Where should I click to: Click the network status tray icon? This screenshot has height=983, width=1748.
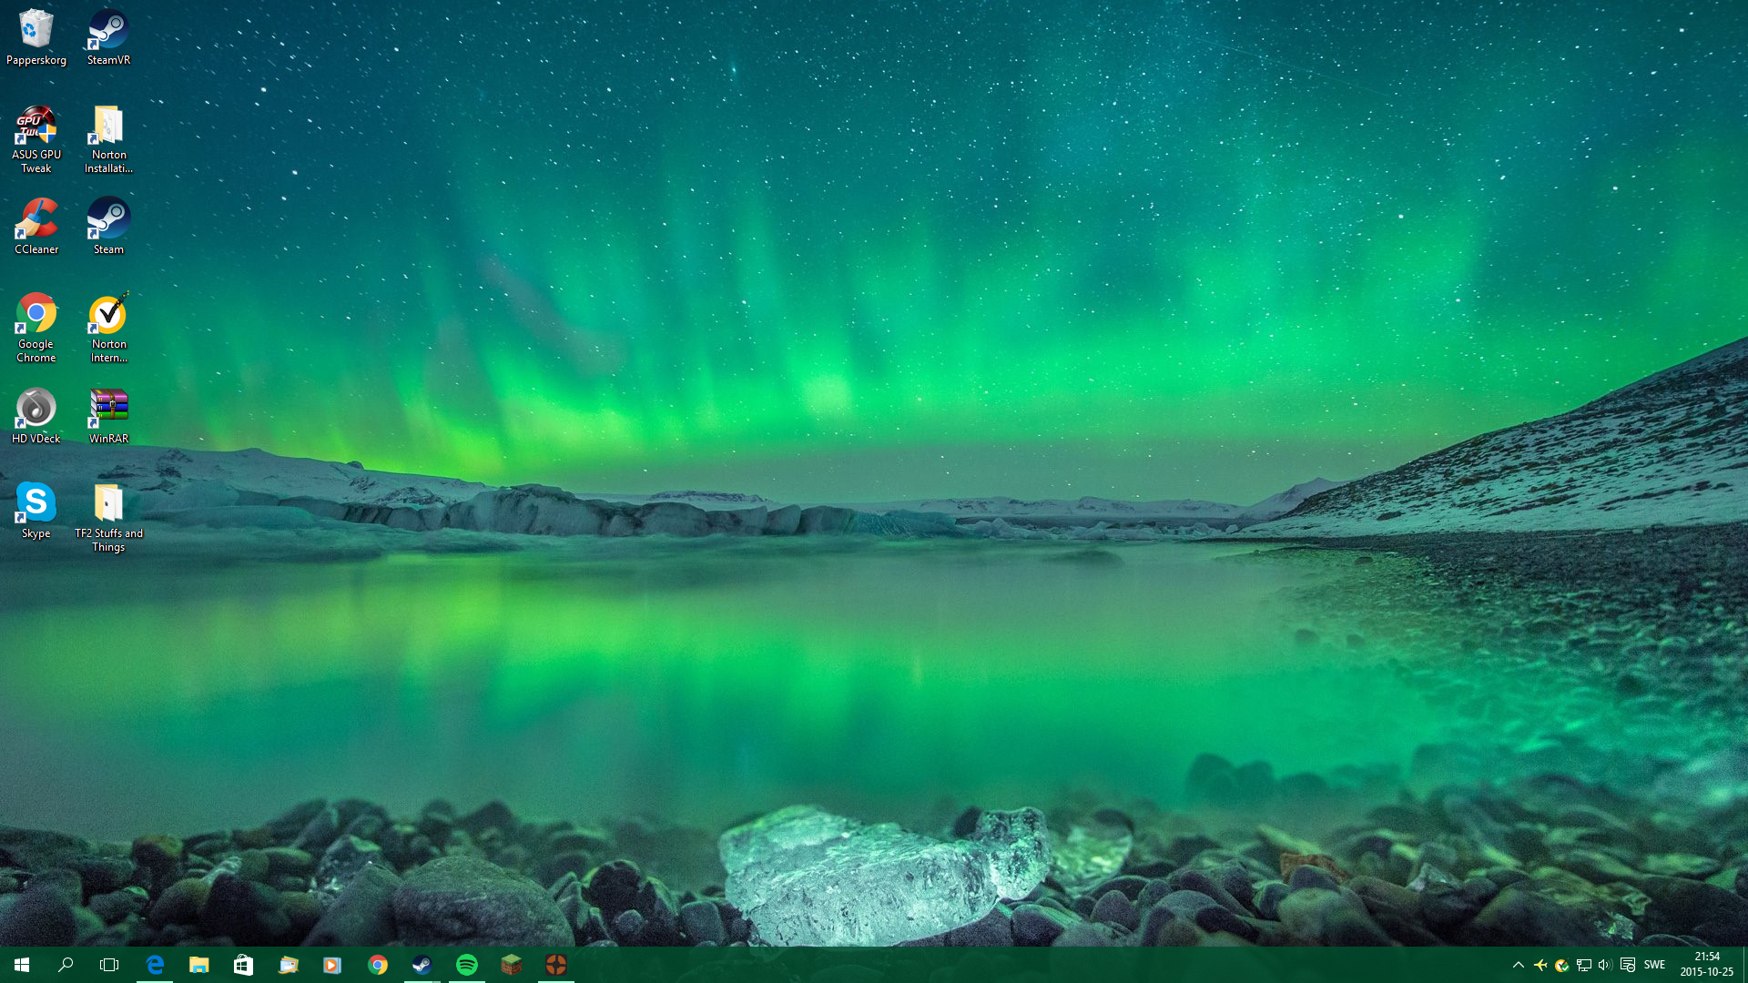pos(1584,965)
